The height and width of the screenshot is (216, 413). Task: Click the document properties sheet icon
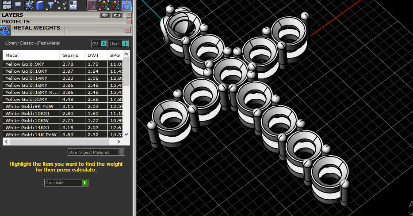point(73,5)
